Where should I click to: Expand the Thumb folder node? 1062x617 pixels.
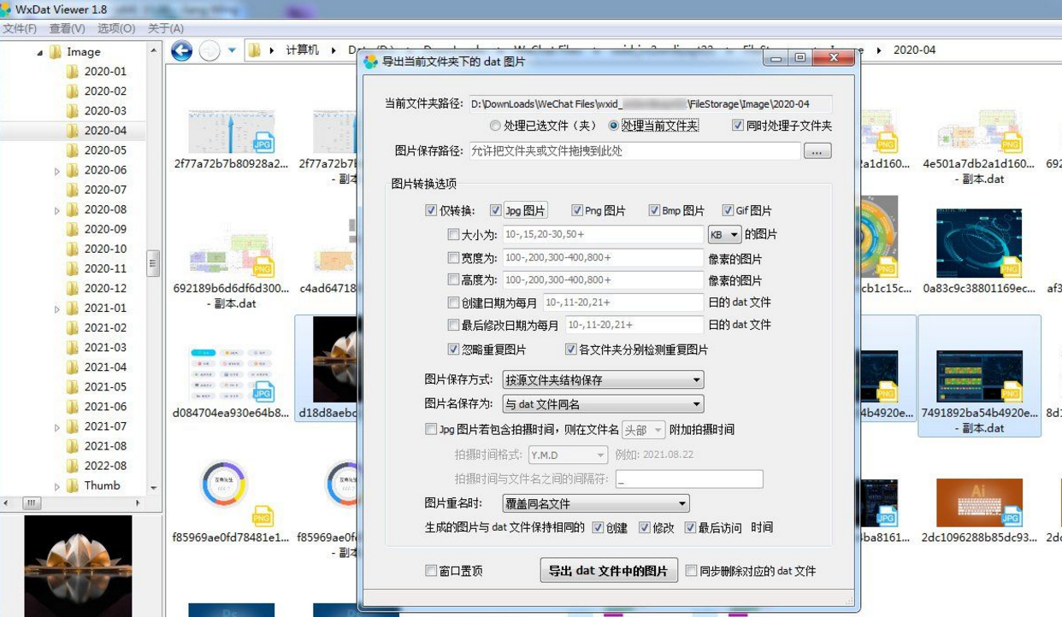57,486
